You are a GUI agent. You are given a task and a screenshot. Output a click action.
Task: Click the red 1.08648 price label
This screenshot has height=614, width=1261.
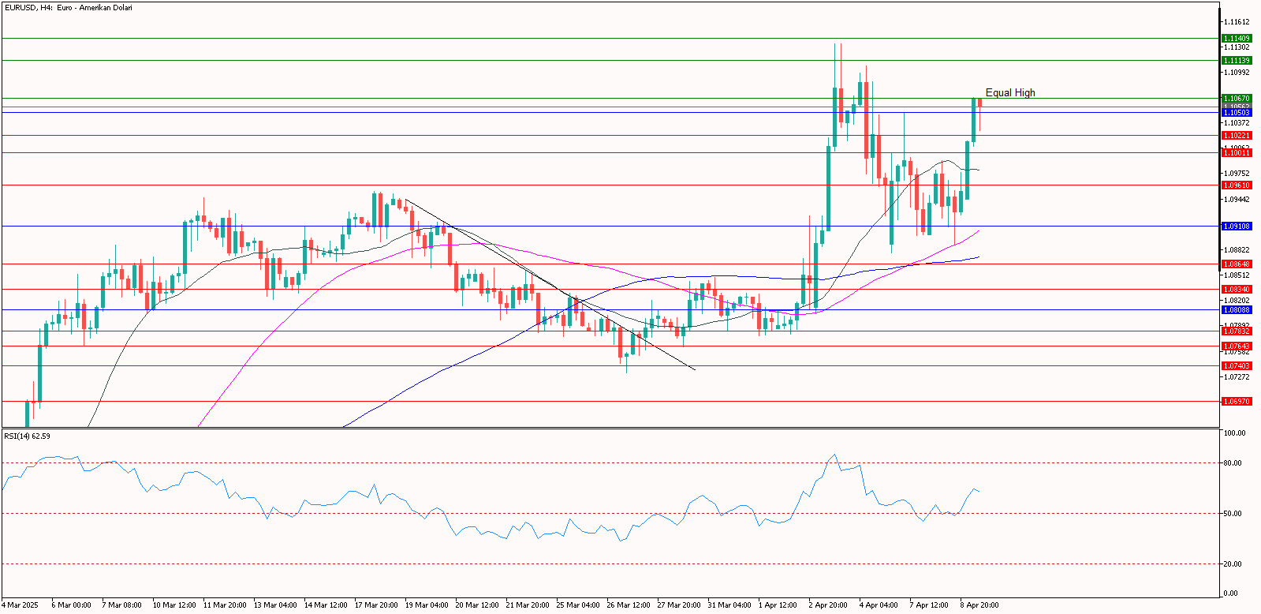[x=1236, y=264]
